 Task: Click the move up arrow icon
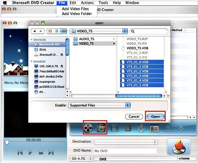(x=168, y=128)
